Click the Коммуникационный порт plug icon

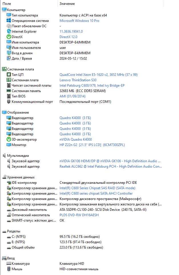[x=9, y=101]
